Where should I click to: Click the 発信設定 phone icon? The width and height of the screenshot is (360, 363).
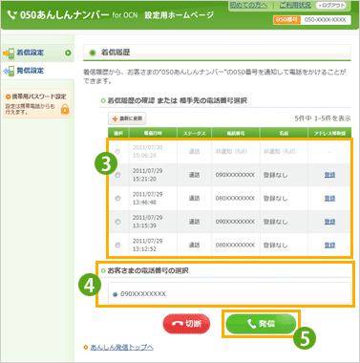(9, 71)
